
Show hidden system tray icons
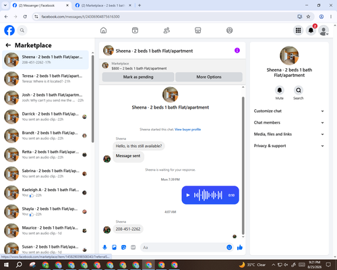[x=273, y=265]
